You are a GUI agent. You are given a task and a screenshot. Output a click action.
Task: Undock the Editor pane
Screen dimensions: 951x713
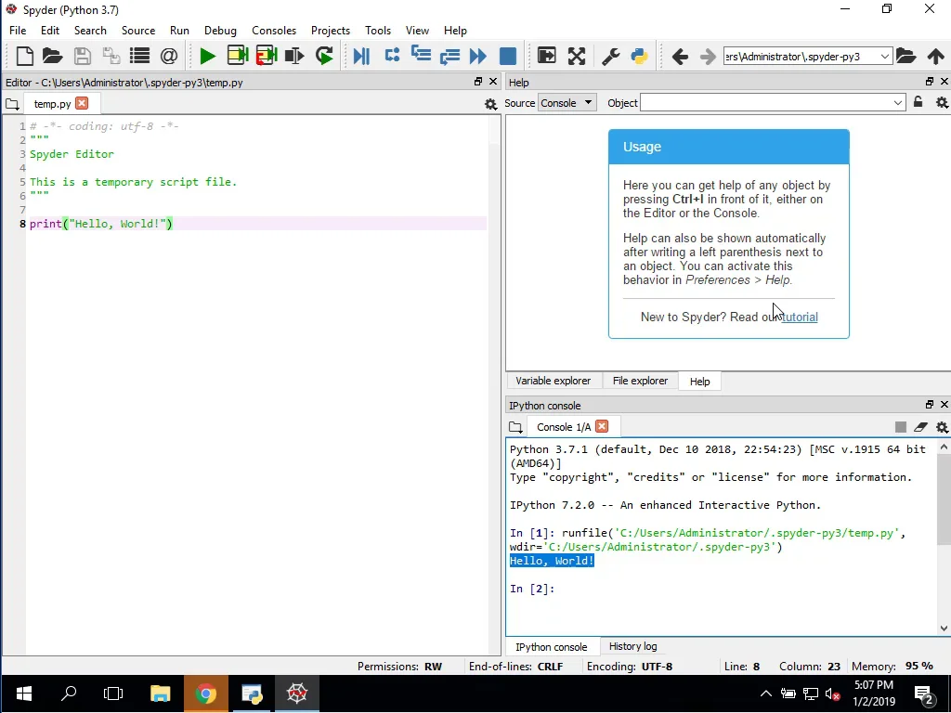point(478,82)
